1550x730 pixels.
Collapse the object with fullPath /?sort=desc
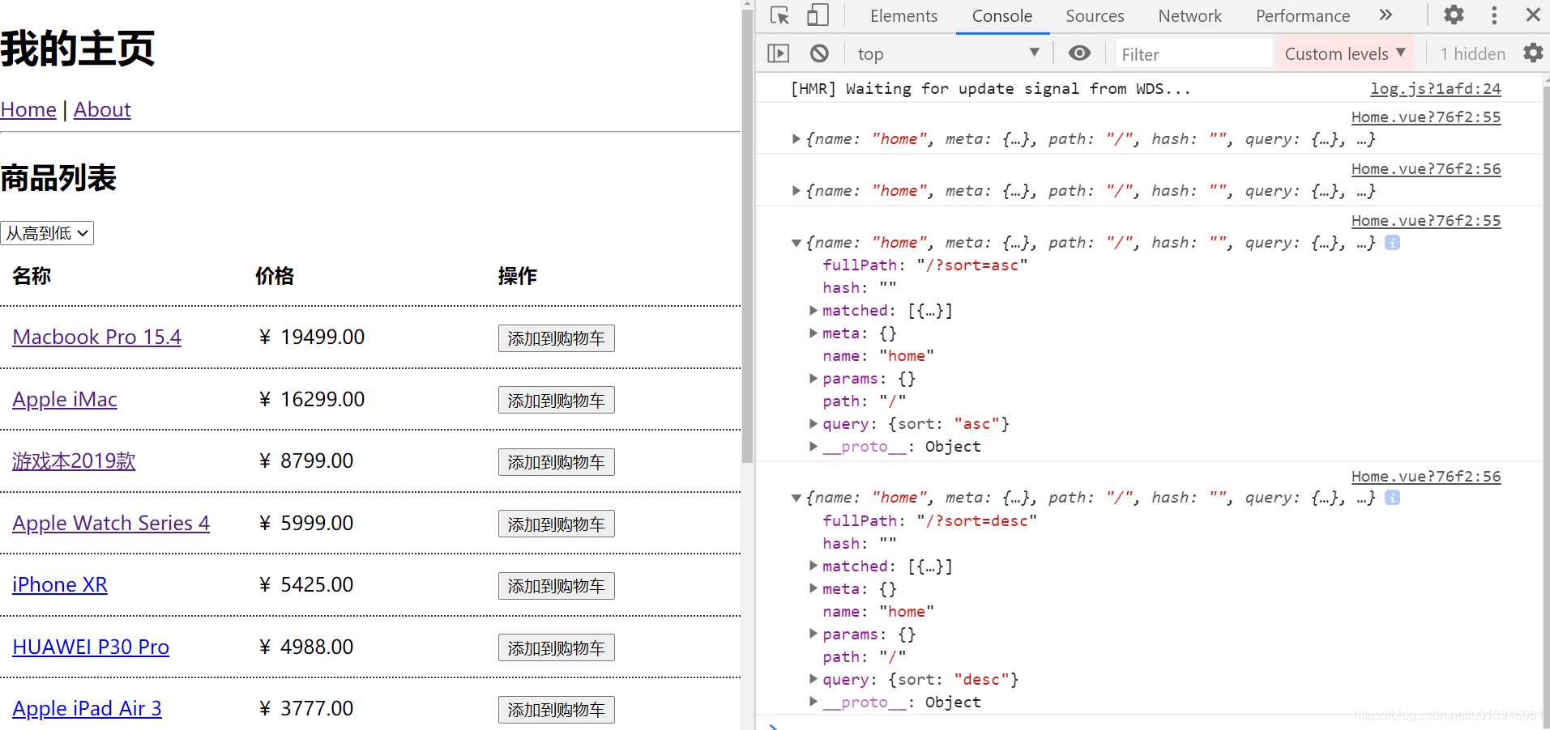[796, 498]
